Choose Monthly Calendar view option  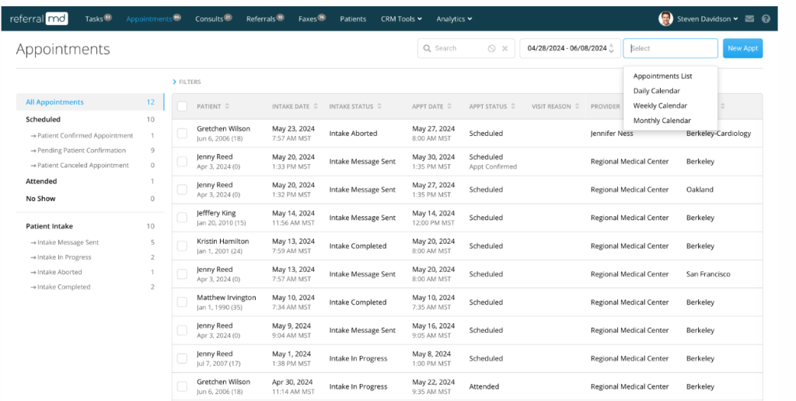(x=662, y=120)
